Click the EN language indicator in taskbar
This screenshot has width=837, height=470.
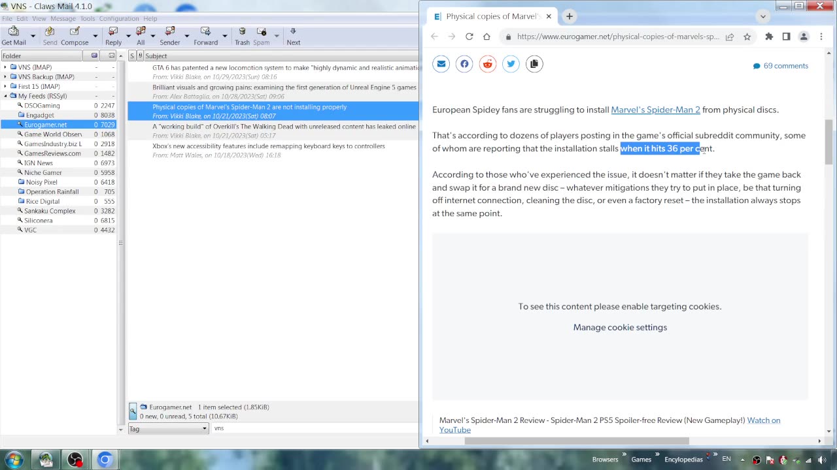point(726,460)
